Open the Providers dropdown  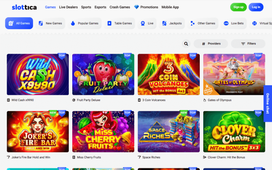(211, 44)
